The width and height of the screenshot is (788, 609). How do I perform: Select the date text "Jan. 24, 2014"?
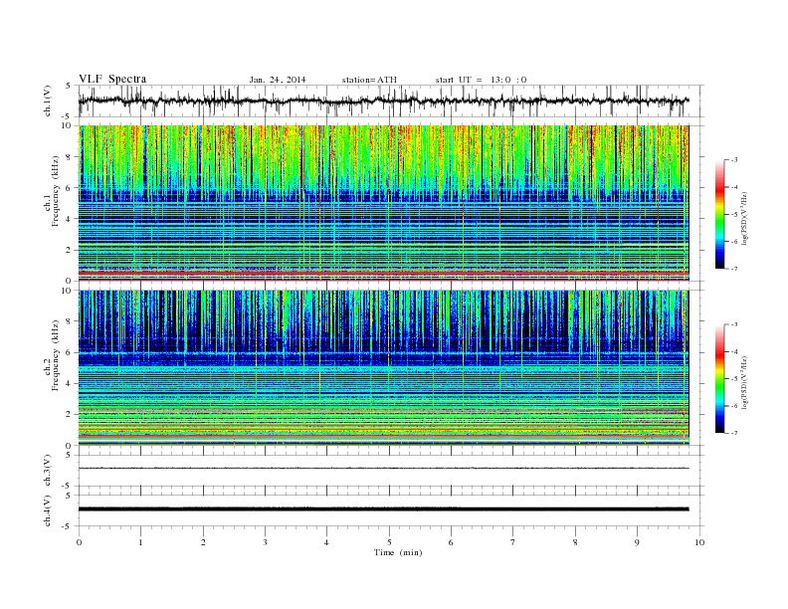click(x=278, y=80)
